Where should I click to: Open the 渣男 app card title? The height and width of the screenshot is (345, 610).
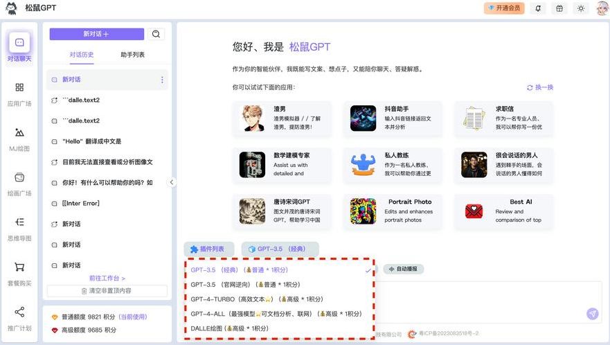pos(279,109)
